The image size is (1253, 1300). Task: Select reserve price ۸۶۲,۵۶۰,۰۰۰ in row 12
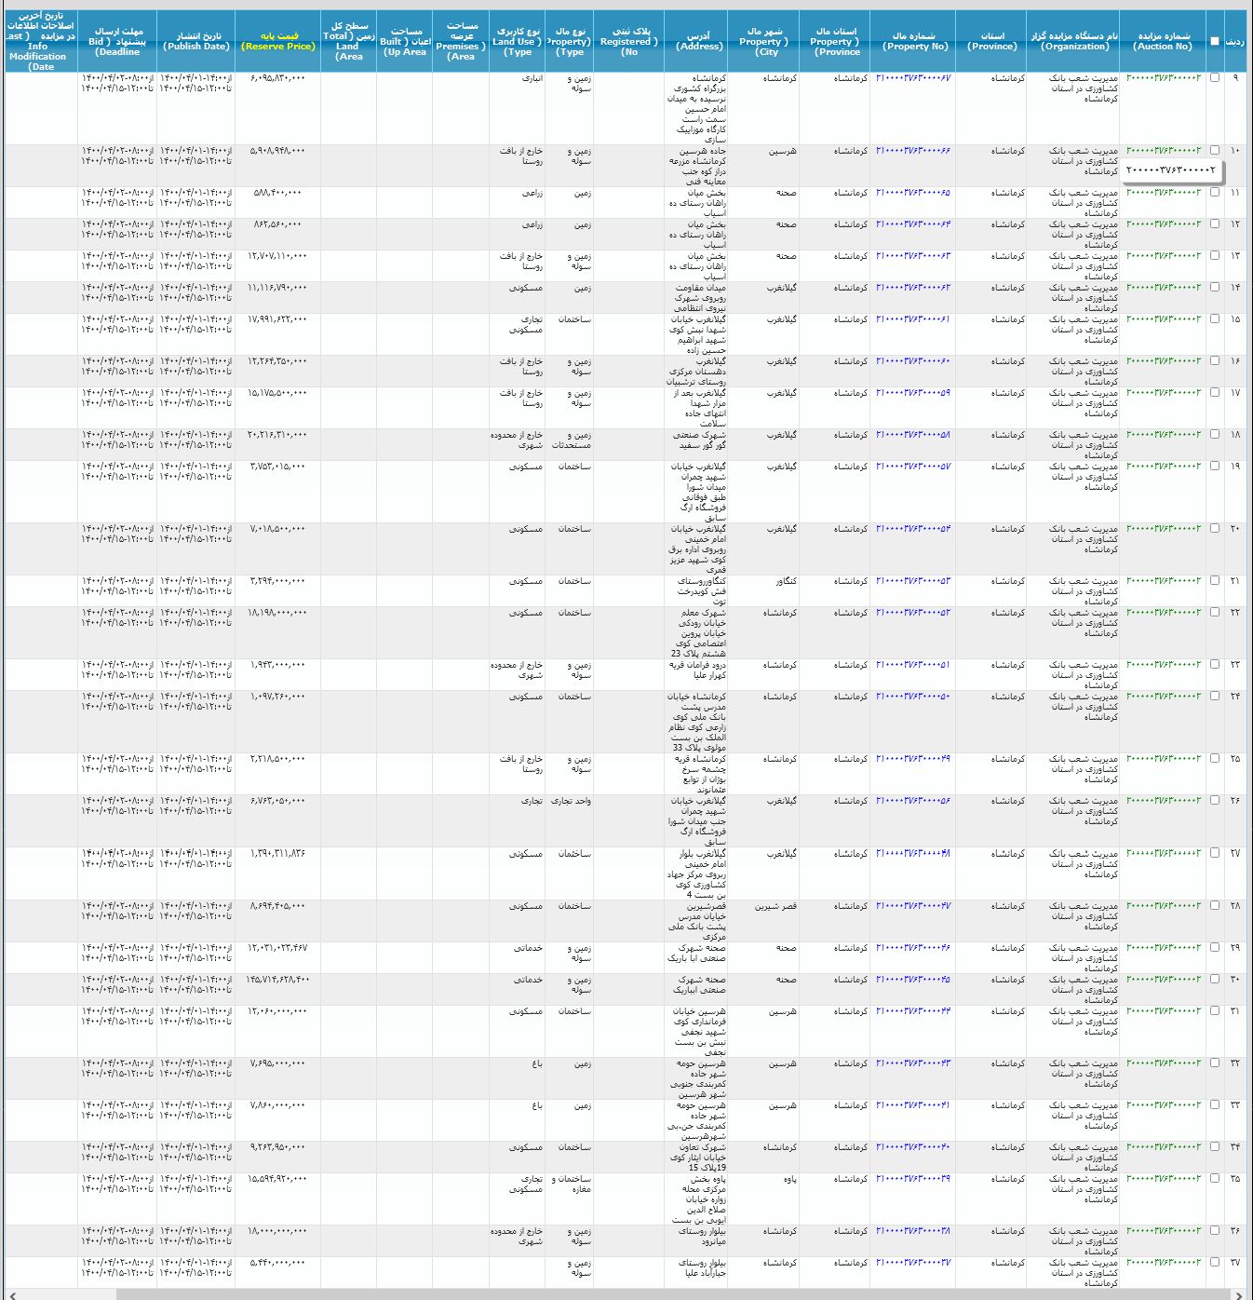277,224
